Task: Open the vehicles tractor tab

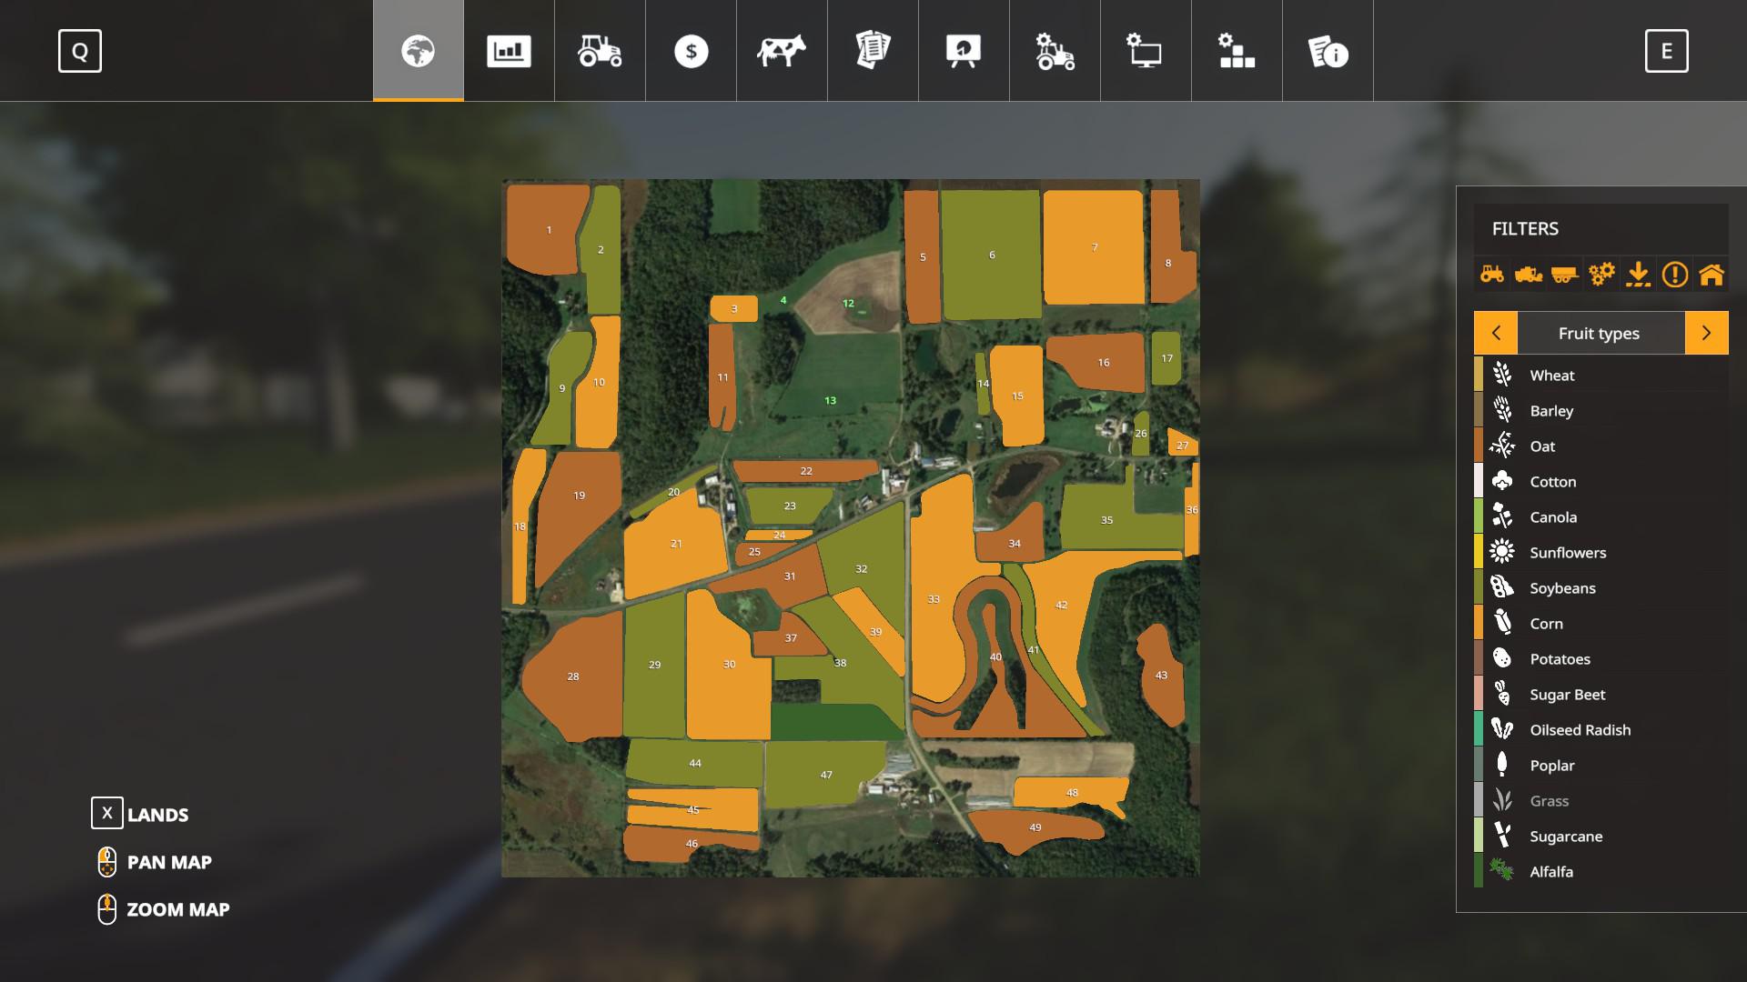Action: (x=600, y=51)
